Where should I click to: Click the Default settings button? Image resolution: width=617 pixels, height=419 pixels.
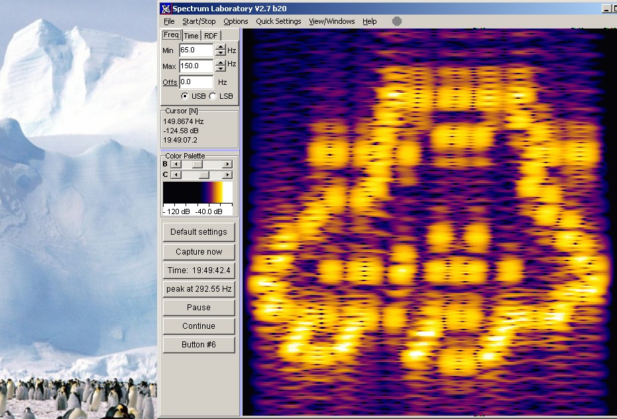click(x=199, y=232)
